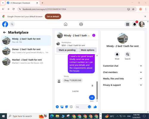Send a thumbs-up like
Viewport: 149px width, 119px height.
(95, 107)
